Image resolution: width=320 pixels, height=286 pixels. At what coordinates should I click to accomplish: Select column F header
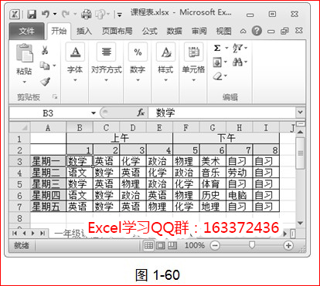186,127
